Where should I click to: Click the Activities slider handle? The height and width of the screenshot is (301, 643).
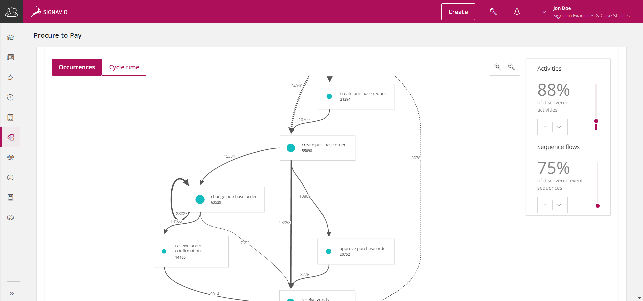click(x=596, y=121)
